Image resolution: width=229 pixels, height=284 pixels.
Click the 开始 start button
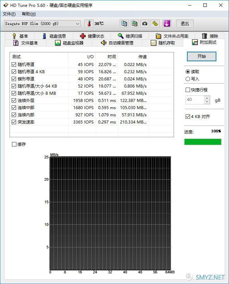(x=202, y=56)
